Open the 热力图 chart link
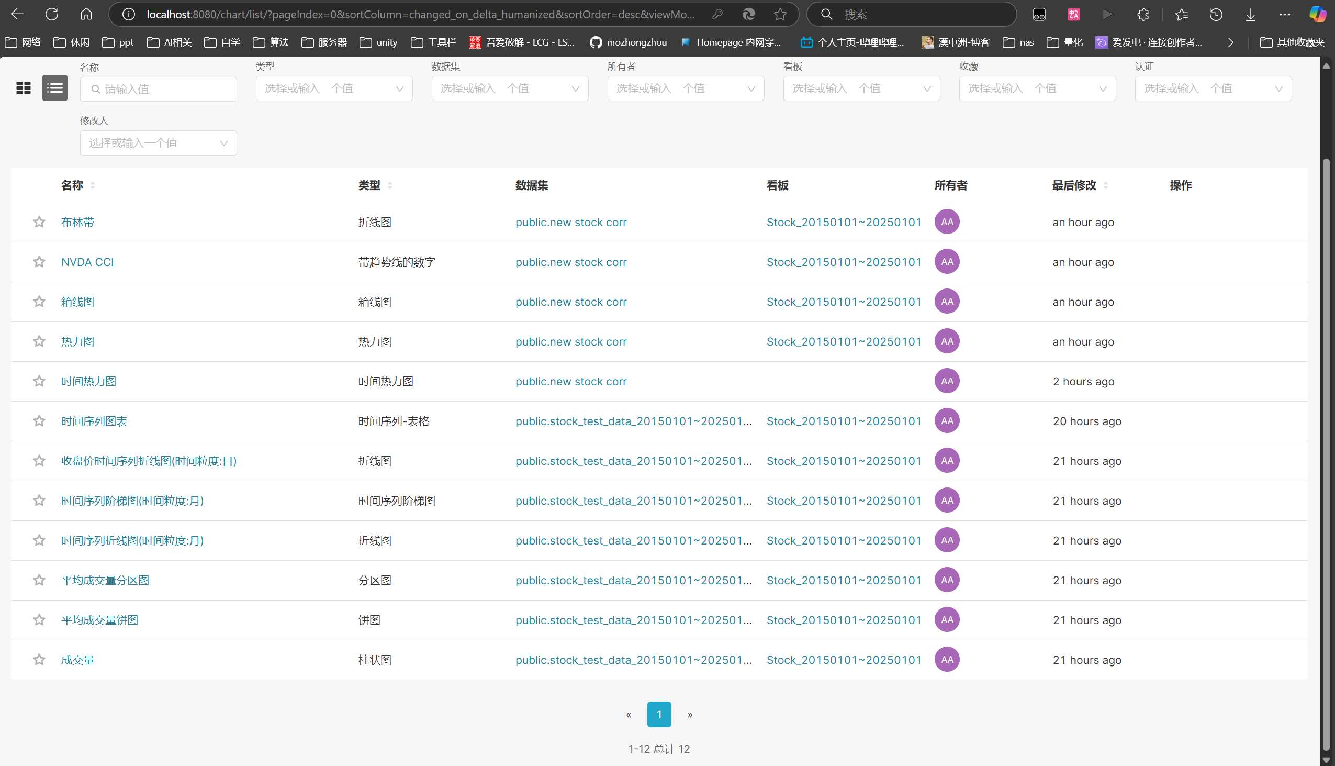Image resolution: width=1335 pixels, height=766 pixels. [x=77, y=341]
